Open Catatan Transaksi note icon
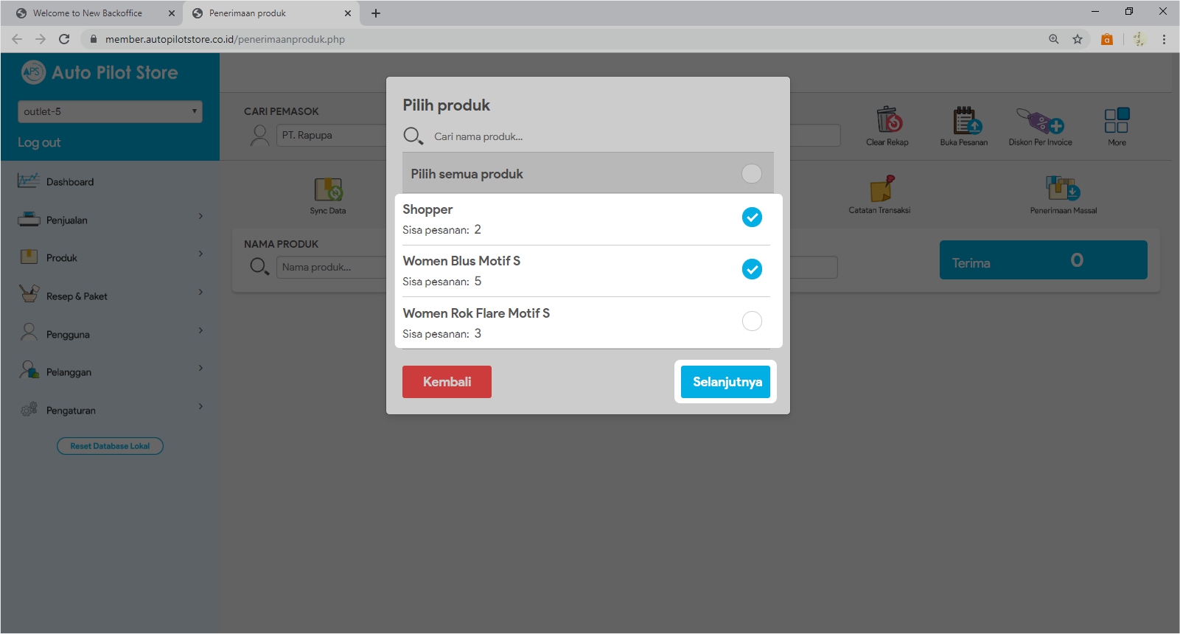 coord(880,189)
